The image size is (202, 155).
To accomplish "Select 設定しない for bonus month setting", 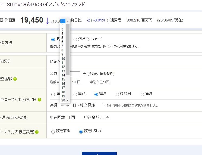I will point(81,132).
